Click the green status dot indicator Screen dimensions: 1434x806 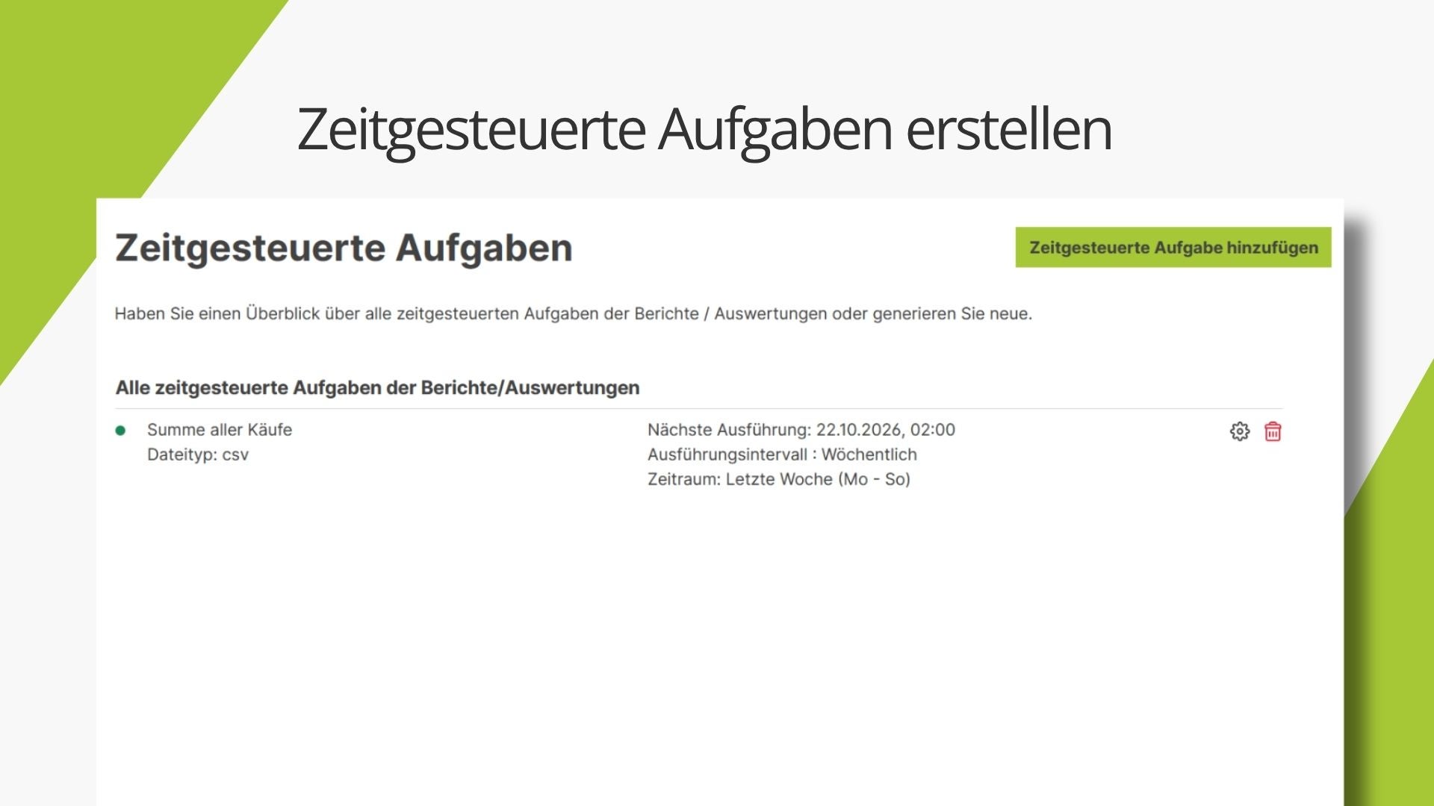pos(120,431)
